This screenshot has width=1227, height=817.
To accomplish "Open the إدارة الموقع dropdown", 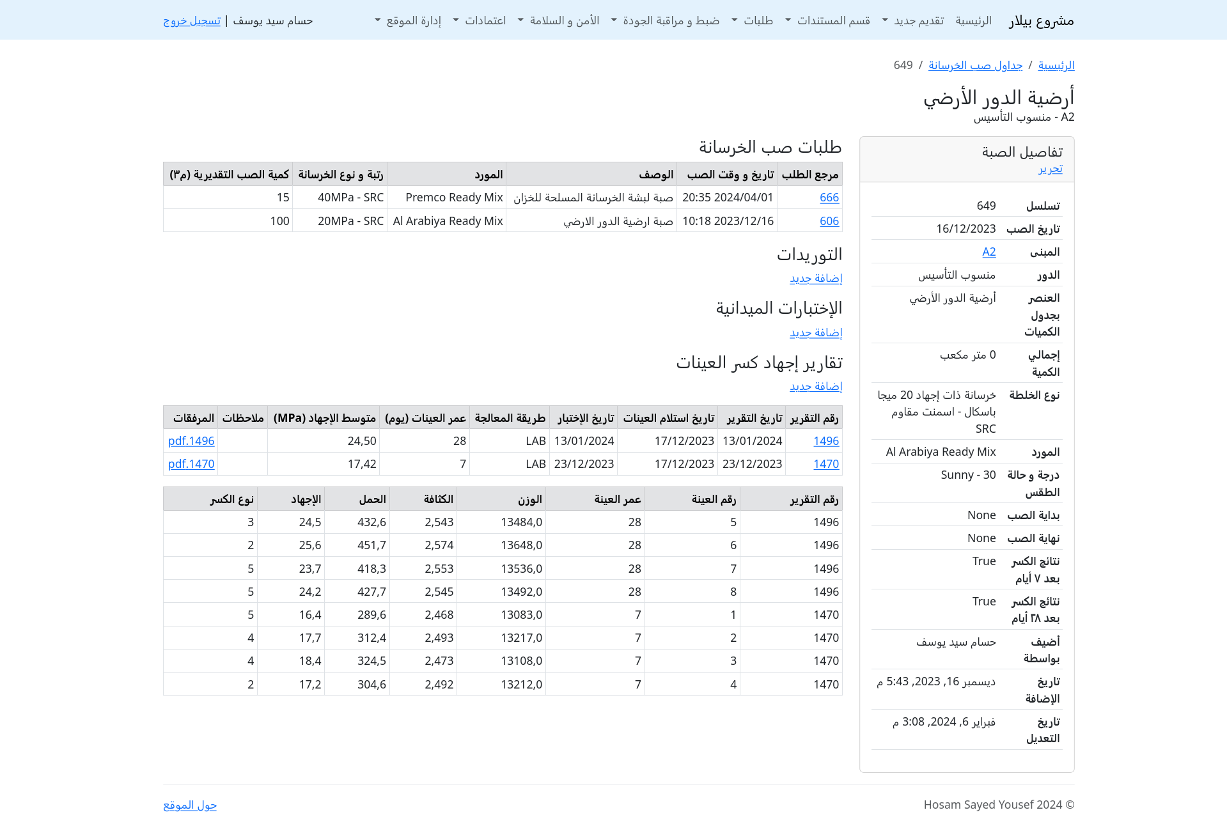I will point(407,20).
